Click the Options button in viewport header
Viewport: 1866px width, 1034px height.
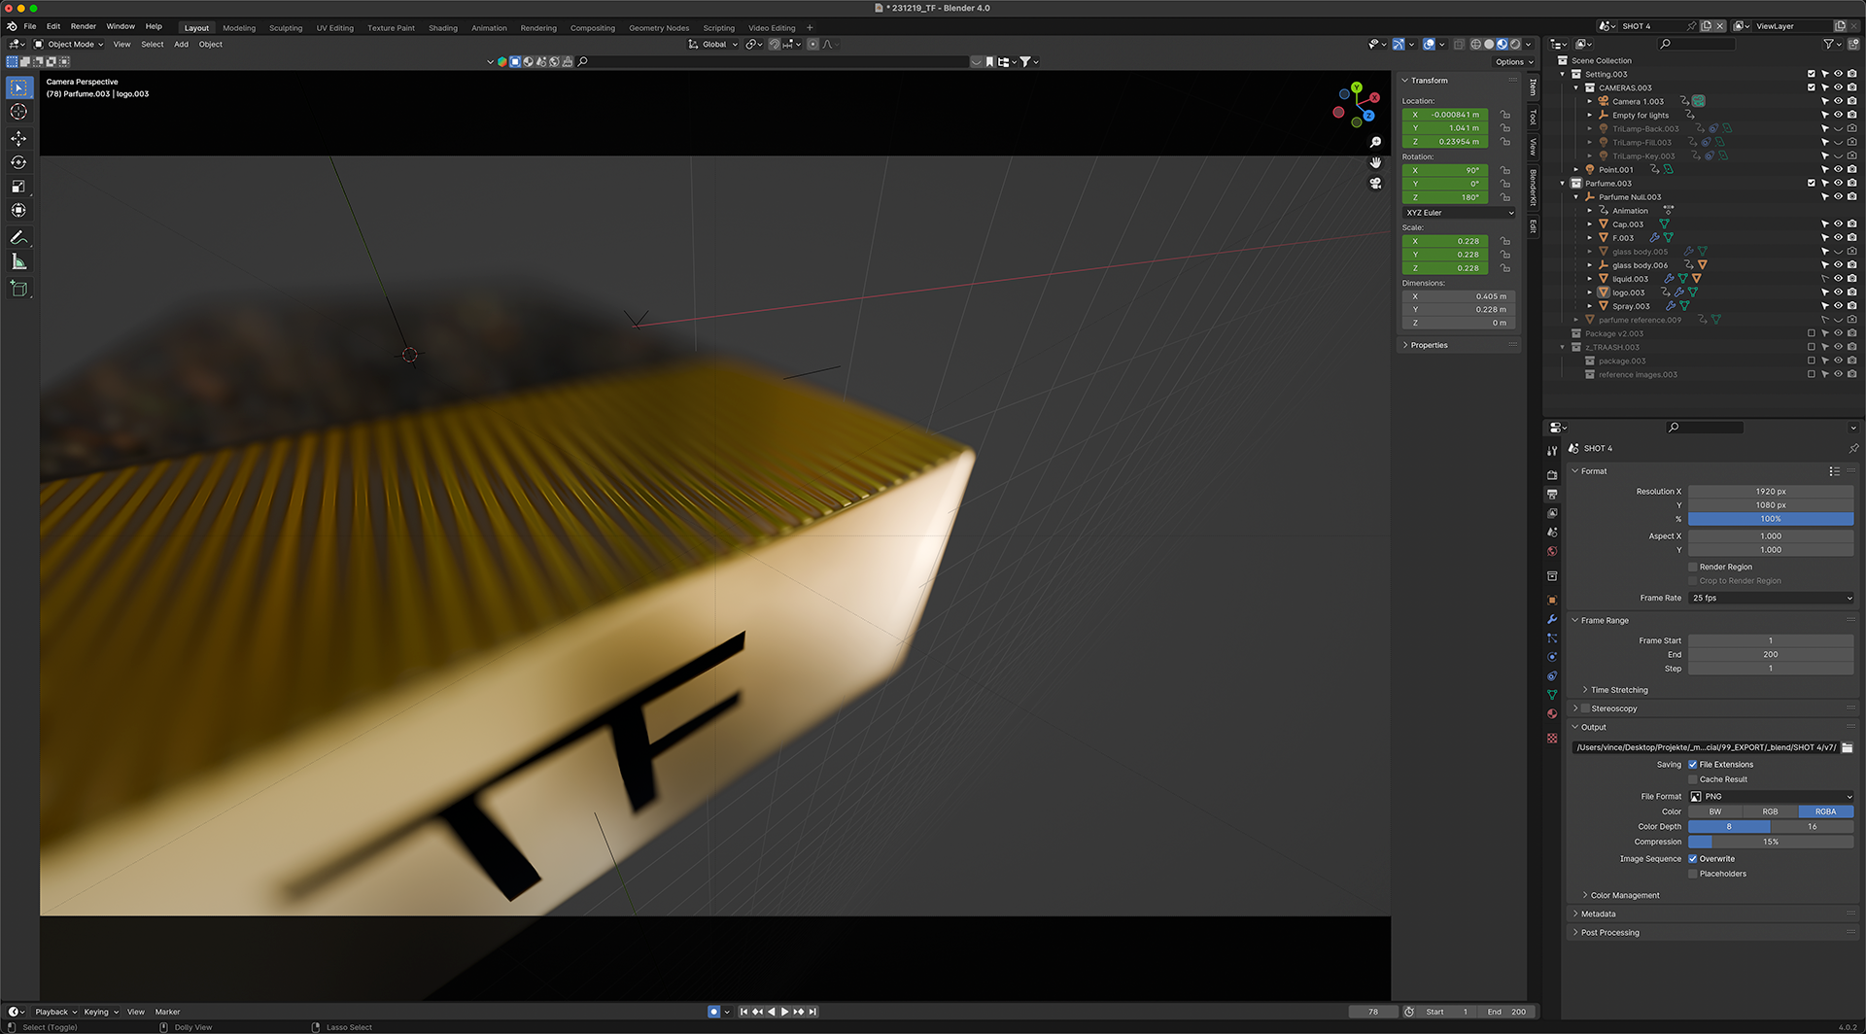point(1514,61)
